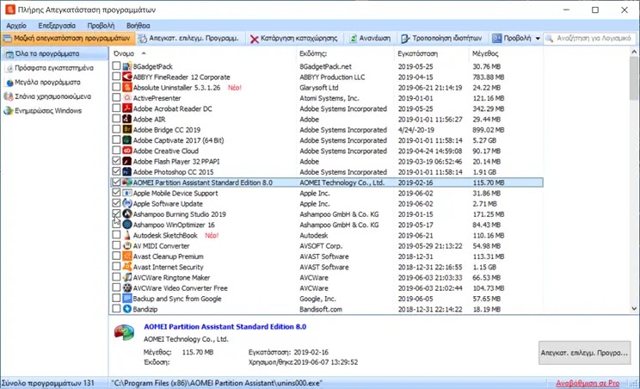Uncheck the Apple Mobile Device Support checkbox

[116, 193]
